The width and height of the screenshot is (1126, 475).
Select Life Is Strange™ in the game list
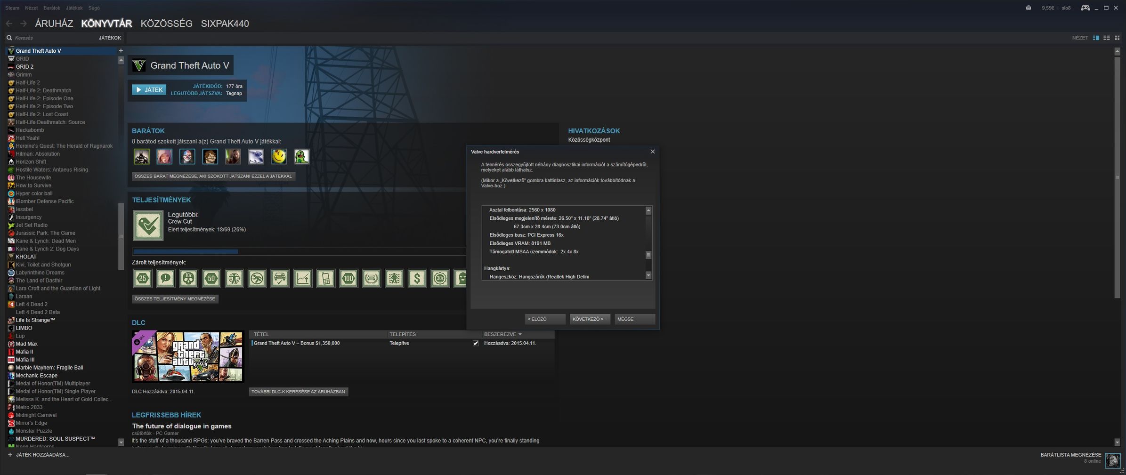coord(35,320)
